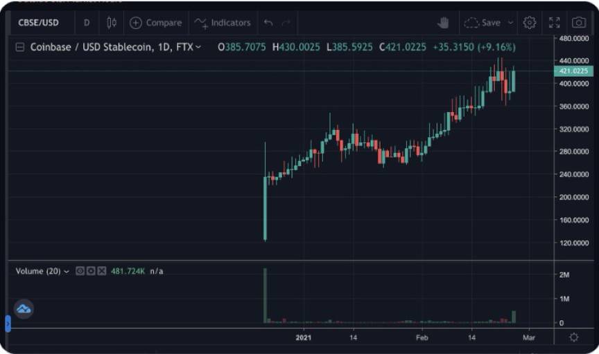
Task: Click the Mar label on time axis
Action: tap(529, 337)
